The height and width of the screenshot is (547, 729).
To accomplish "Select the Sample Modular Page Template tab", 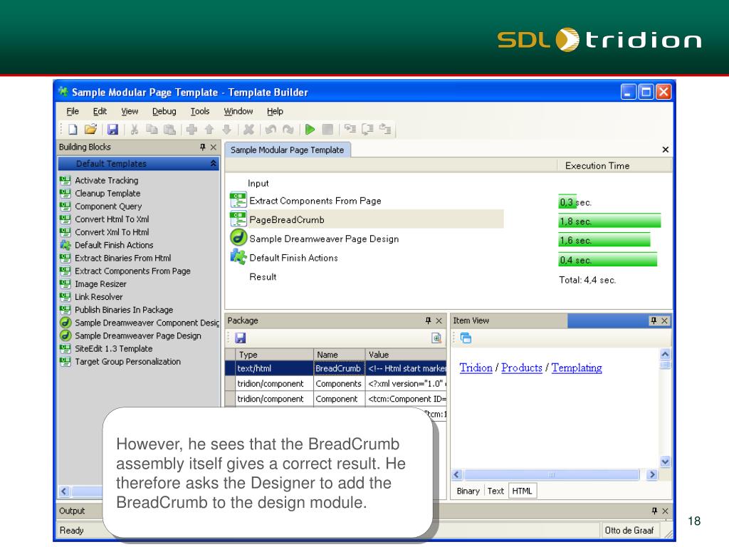I will click(x=288, y=150).
